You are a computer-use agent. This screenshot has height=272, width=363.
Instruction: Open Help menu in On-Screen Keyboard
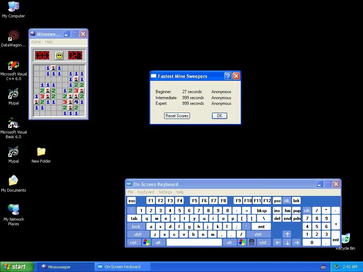[180, 192]
